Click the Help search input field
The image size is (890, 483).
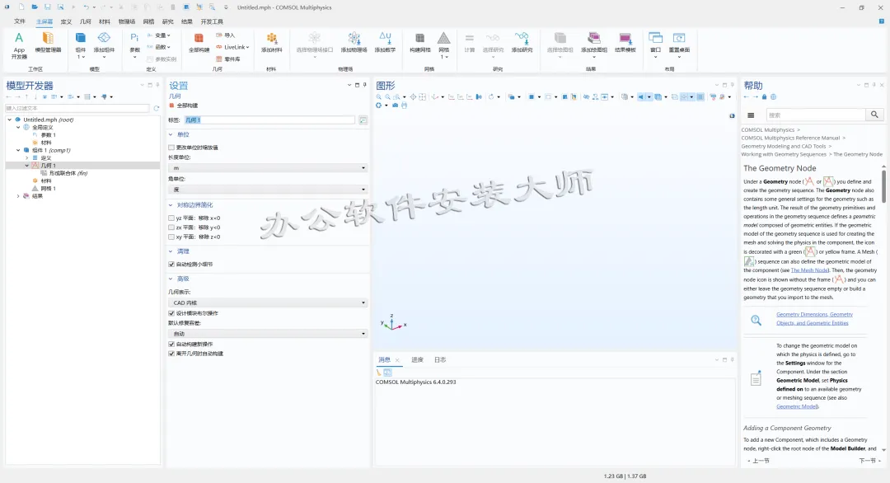coord(816,115)
